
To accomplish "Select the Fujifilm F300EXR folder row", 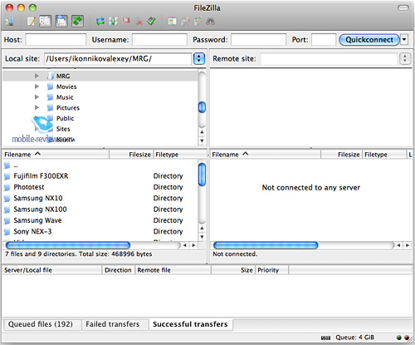I will click(100, 176).
